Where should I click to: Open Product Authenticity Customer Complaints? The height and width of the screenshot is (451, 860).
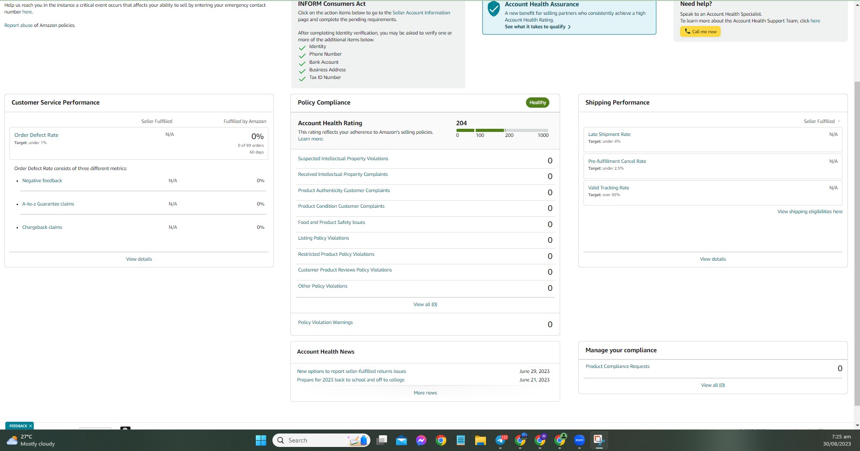click(344, 190)
